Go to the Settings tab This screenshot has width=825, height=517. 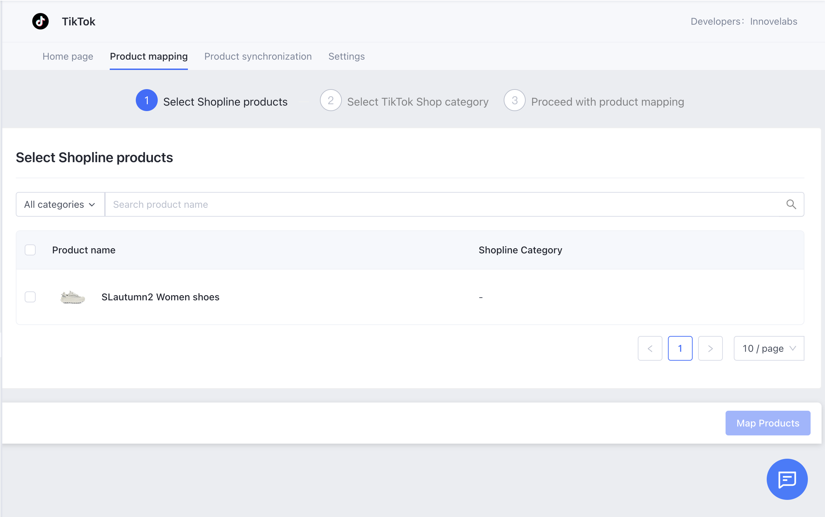(x=346, y=56)
